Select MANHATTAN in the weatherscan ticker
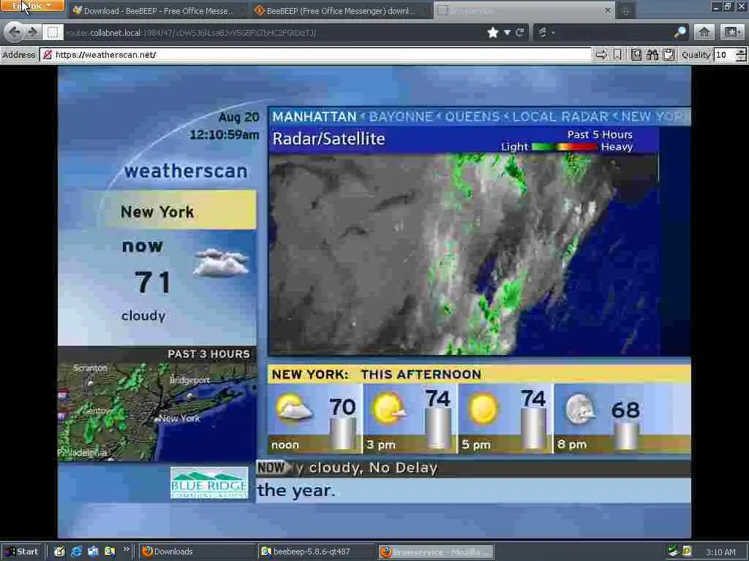 pyautogui.click(x=315, y=116)
